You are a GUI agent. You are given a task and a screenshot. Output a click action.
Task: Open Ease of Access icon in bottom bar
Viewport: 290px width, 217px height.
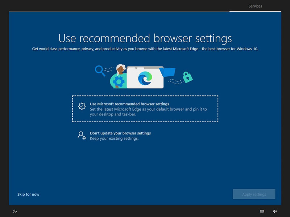point(15,211)
